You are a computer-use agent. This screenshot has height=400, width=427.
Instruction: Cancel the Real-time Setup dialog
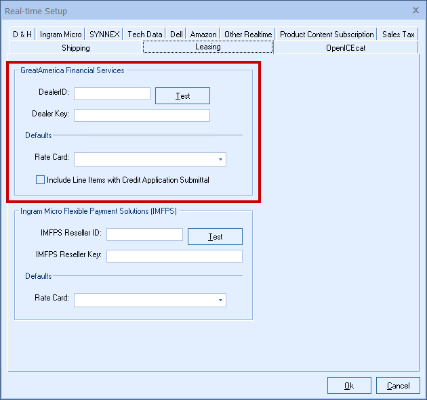point(398,386)
